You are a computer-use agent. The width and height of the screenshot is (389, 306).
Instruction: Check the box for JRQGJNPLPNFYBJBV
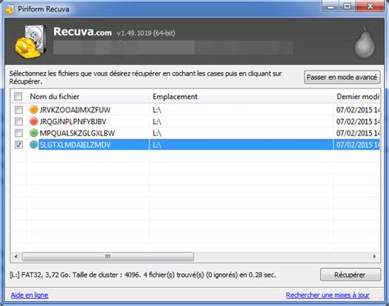(19, 121)
